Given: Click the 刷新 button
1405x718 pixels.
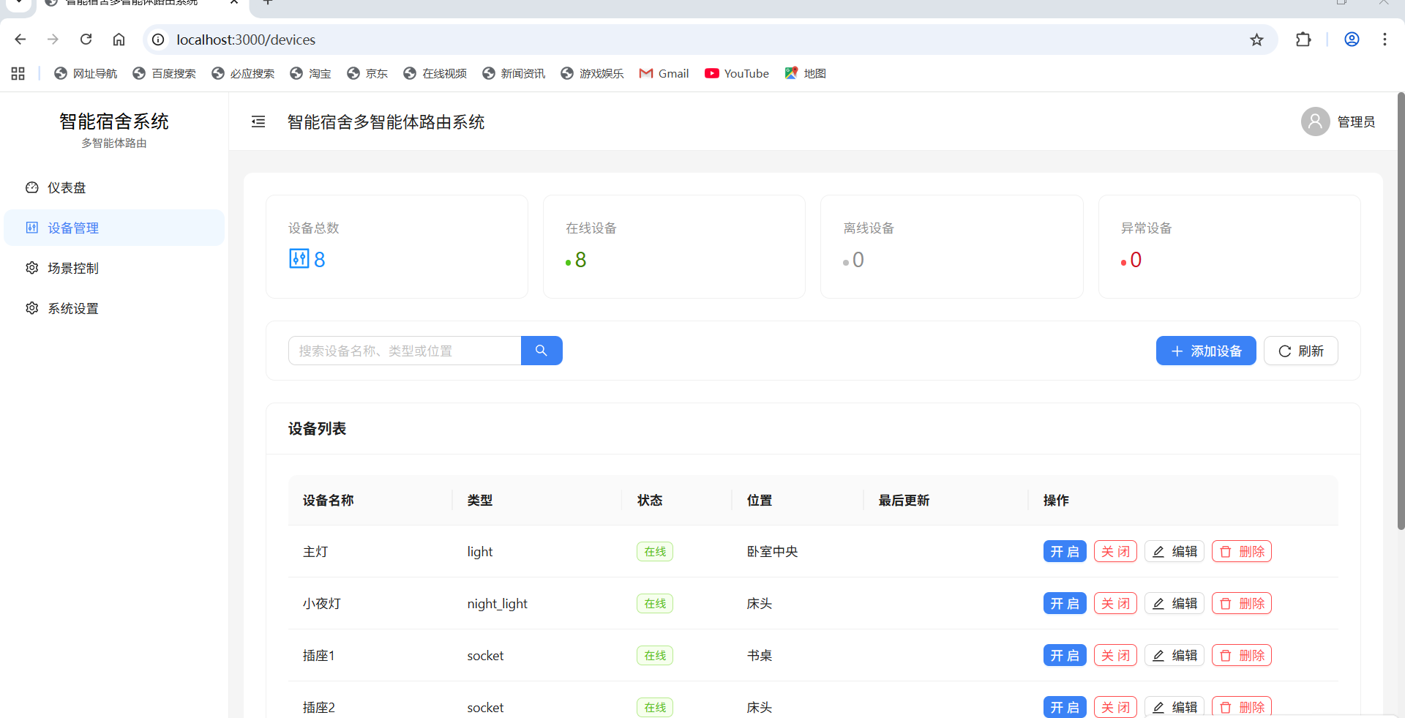Looking at the screenshot, I should 1301,351.
